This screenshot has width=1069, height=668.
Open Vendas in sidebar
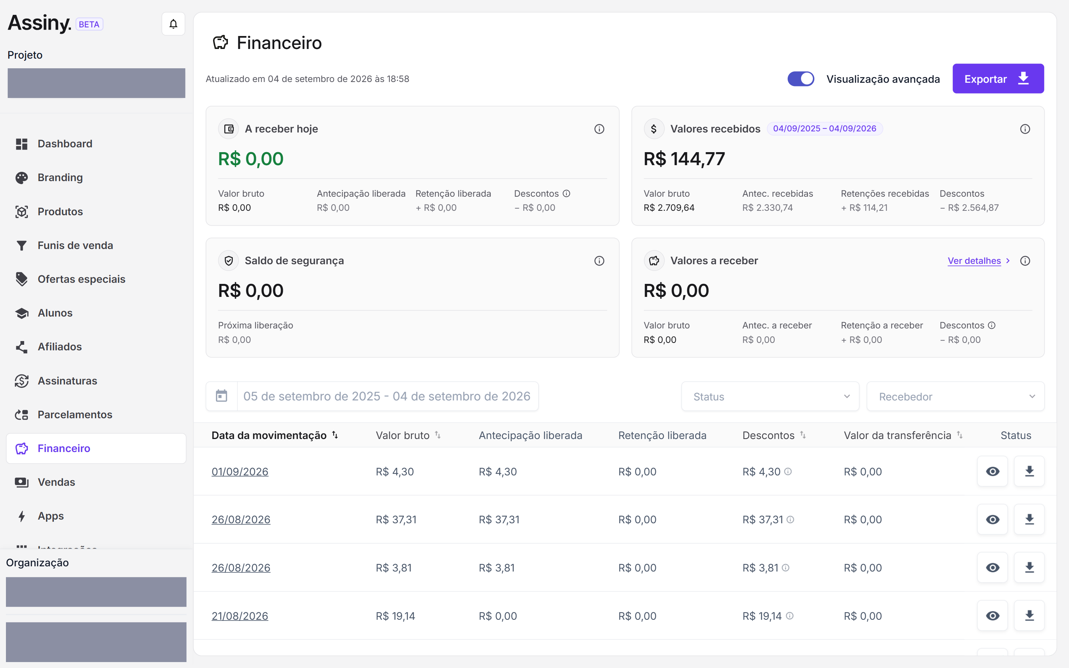[96, 482]
